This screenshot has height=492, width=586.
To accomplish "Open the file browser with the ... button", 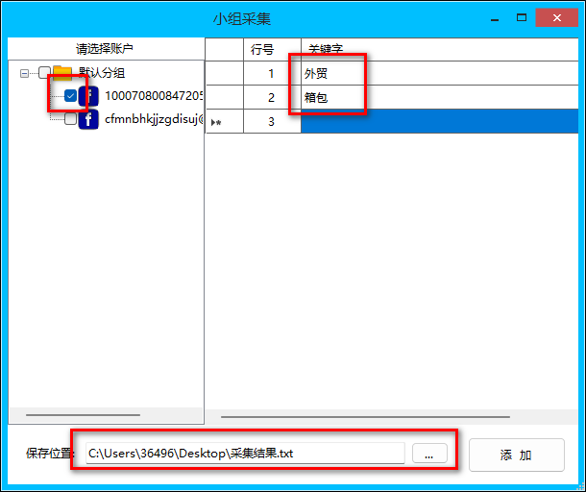I will click(x=429, y=454).
